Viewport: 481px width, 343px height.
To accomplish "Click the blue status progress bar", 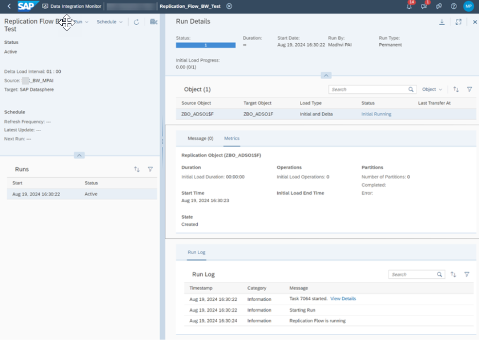I will coord(205,45).
